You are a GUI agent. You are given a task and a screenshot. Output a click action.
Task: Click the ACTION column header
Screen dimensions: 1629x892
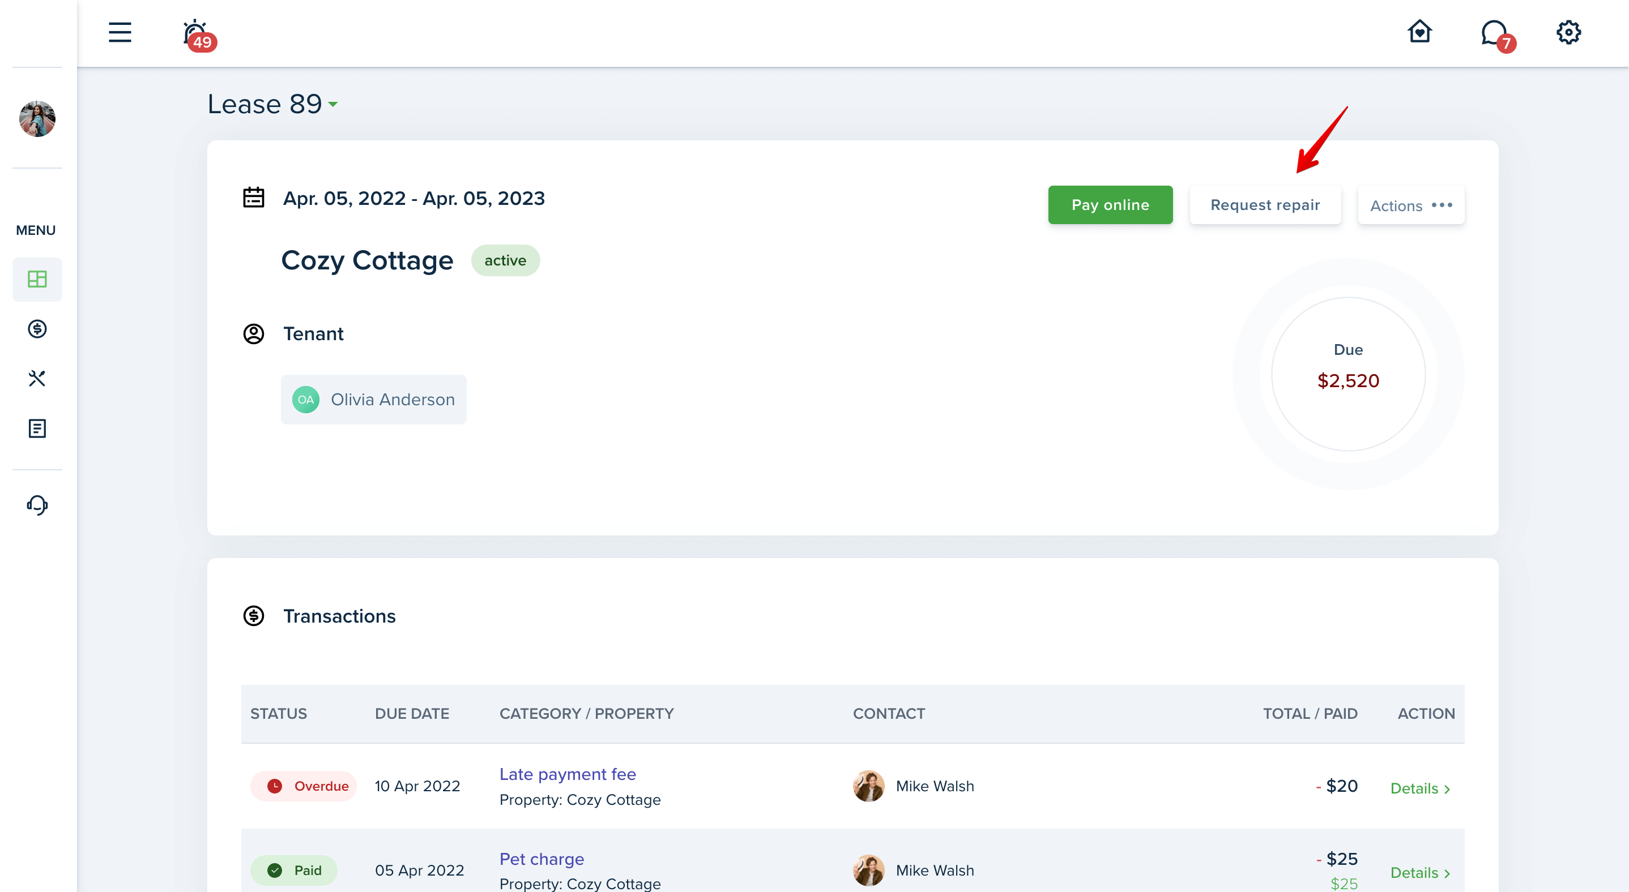[x=1426, y=714]
